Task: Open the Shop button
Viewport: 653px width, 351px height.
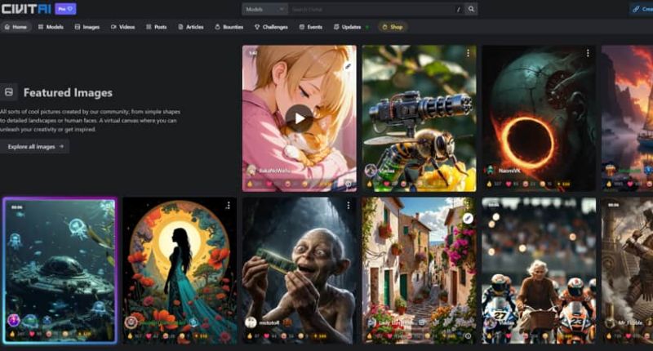Action: pyautogui.click(x=393, y=27)
